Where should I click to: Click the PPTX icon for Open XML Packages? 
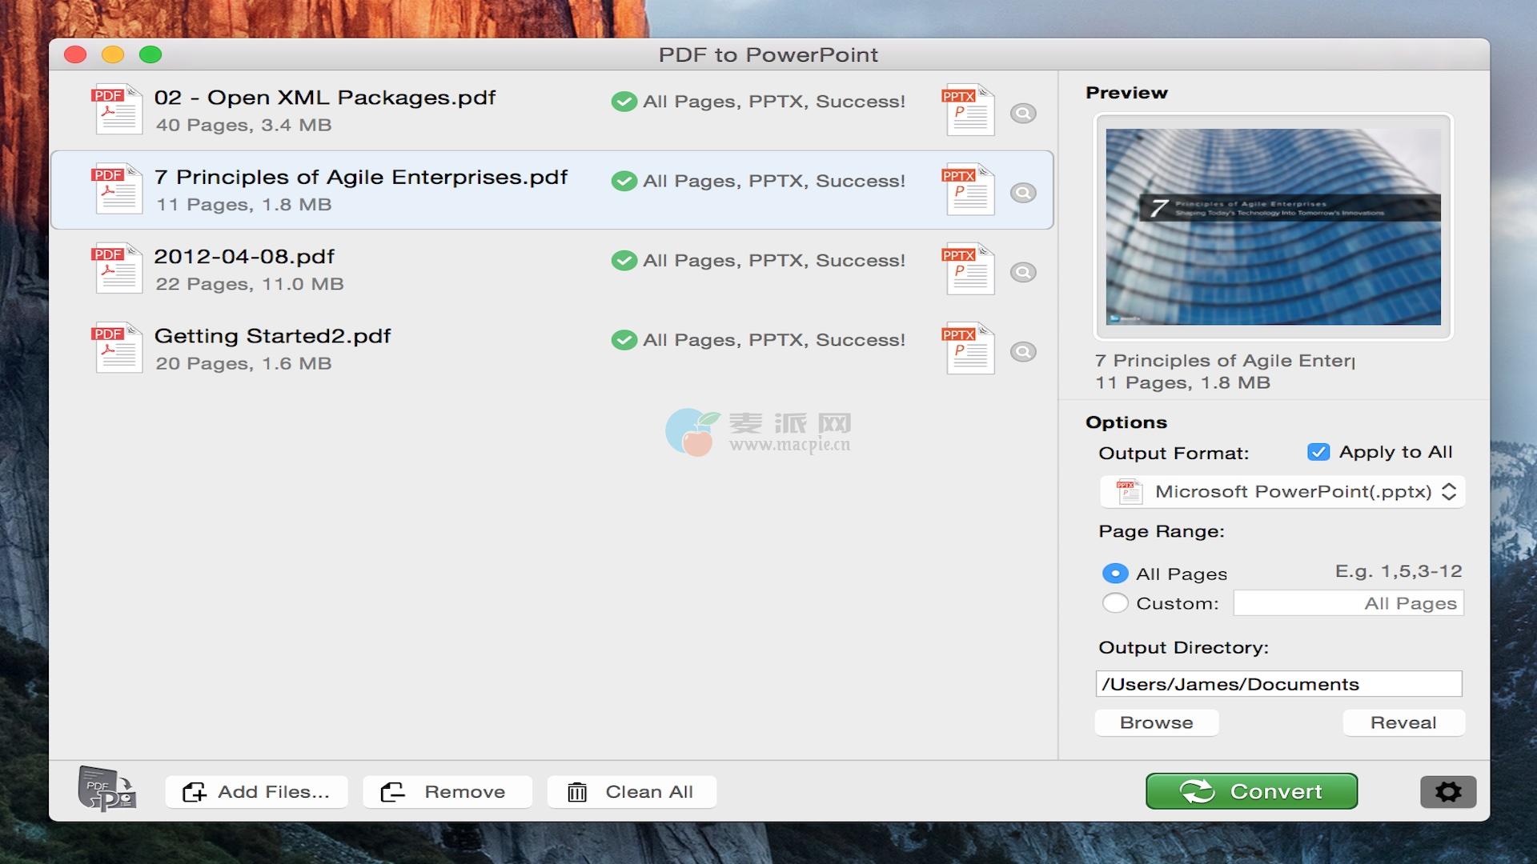969,110
